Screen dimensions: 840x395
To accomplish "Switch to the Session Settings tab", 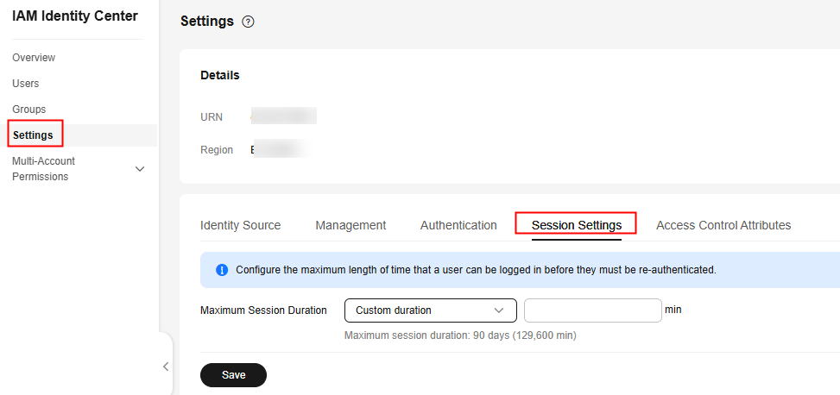I will click(x=577, y=225).
